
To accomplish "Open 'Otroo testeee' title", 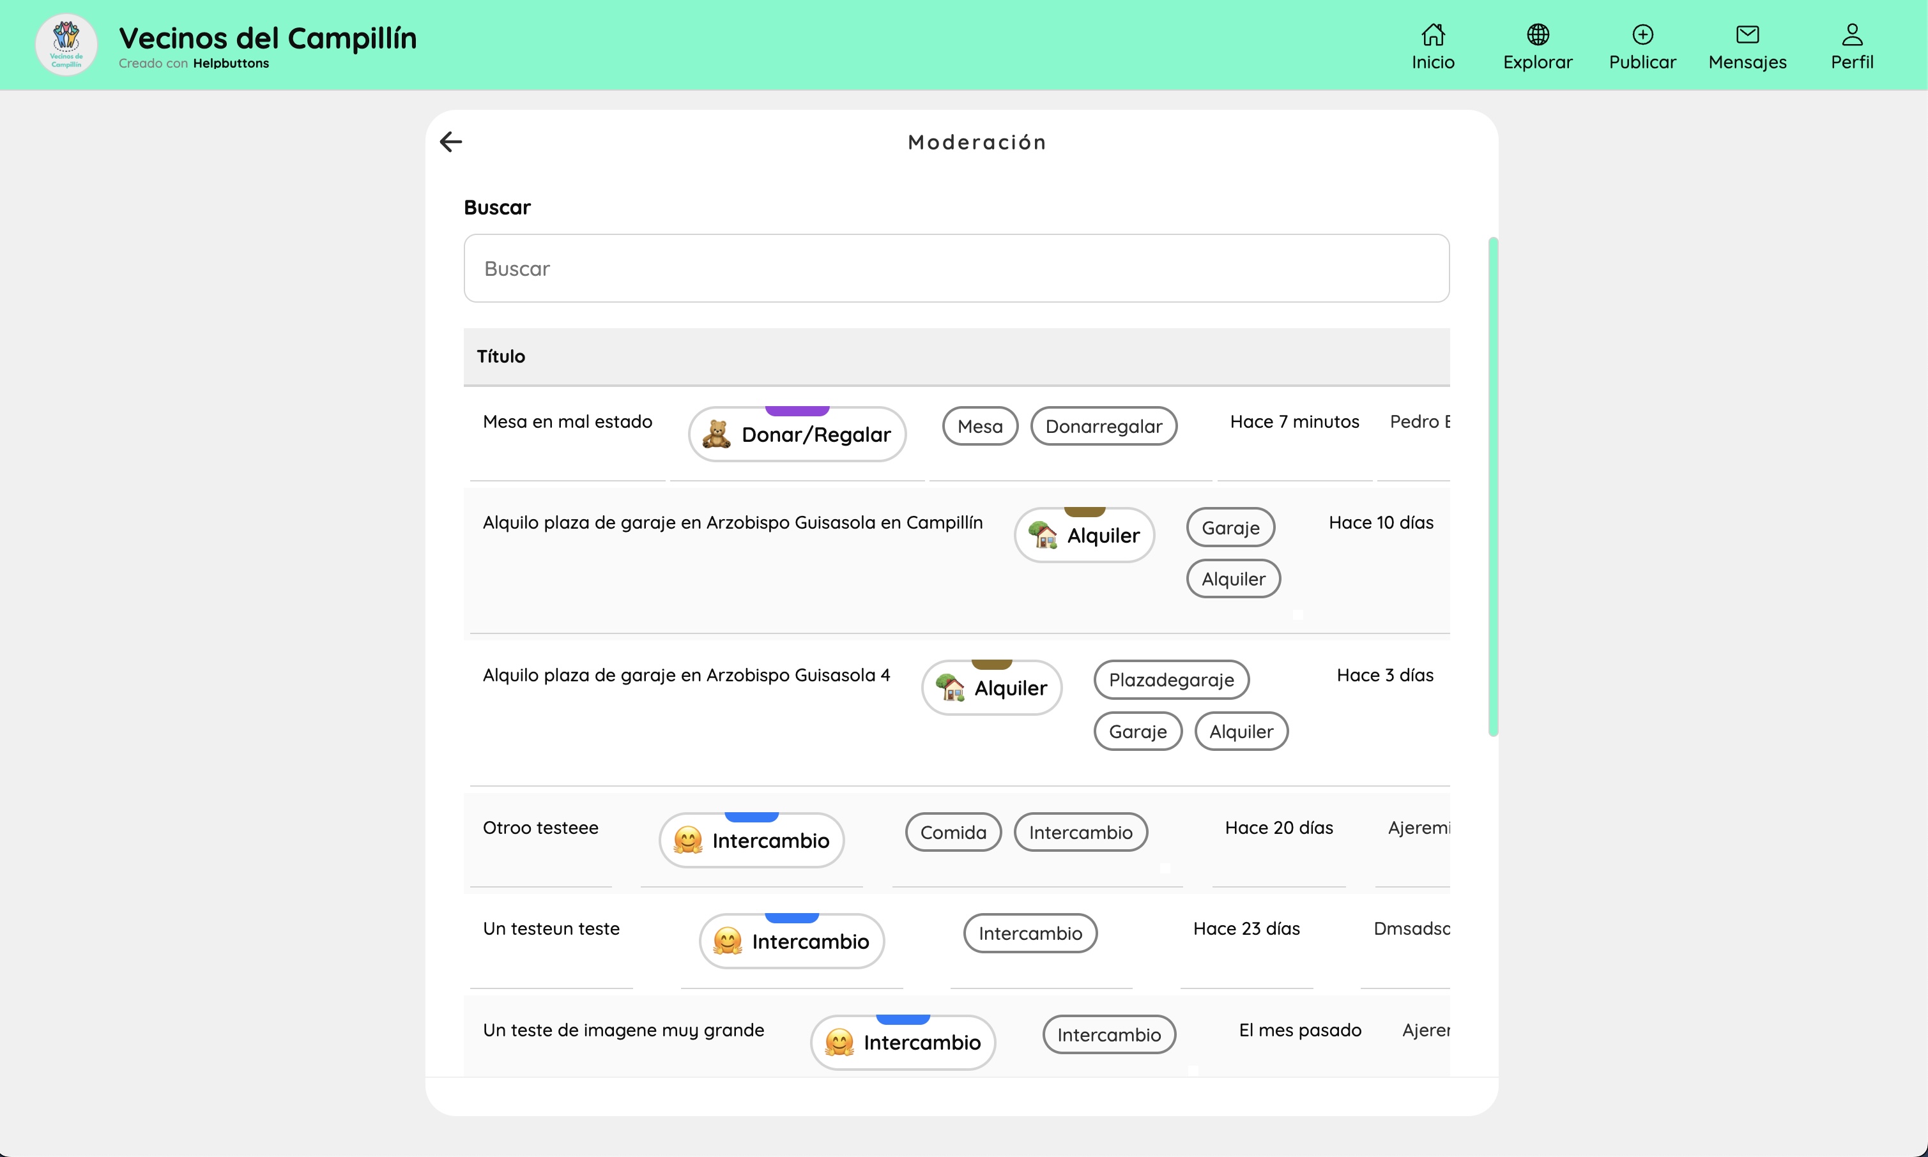I will (540, 828).
